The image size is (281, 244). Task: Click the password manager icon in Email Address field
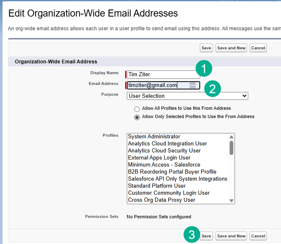[x=192, y=85]
